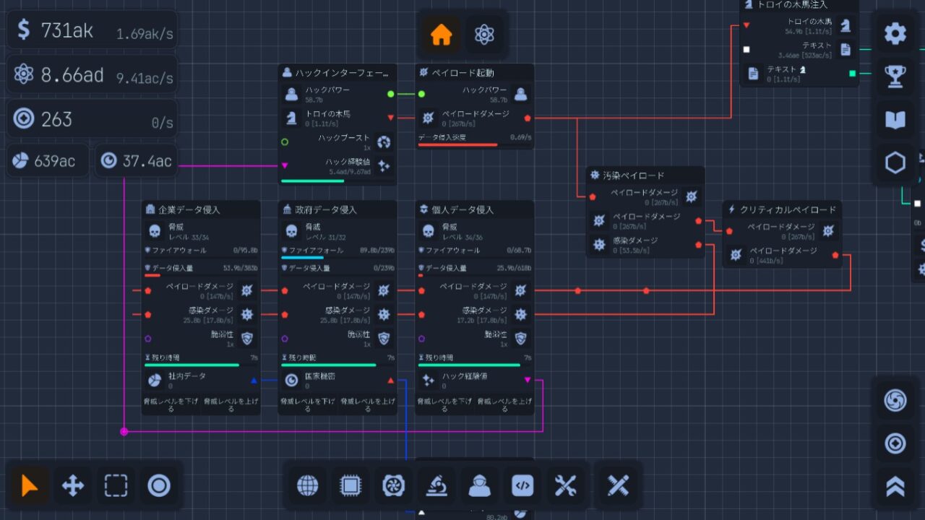Screen dimensions: 925x520
Task: Click the データ侵入深度 progress bar in ペイロード起動
Action: click(475, 144)
